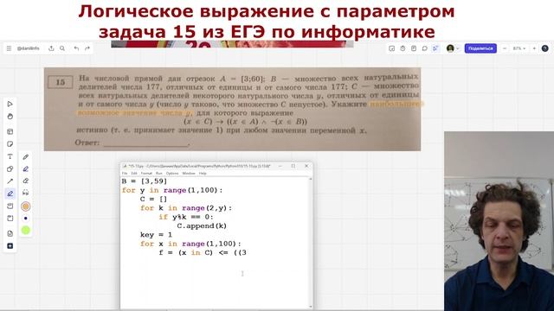Zoom out with minus button
Image resolution: width=554 pixels, height=311 pixels.
[505, 48]
